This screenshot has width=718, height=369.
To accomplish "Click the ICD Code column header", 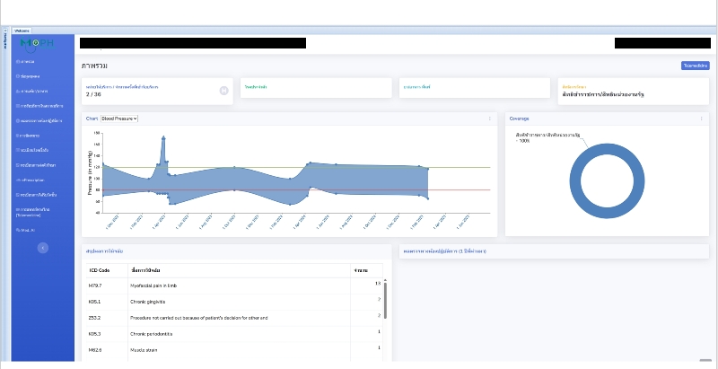I will click(99, 270).
